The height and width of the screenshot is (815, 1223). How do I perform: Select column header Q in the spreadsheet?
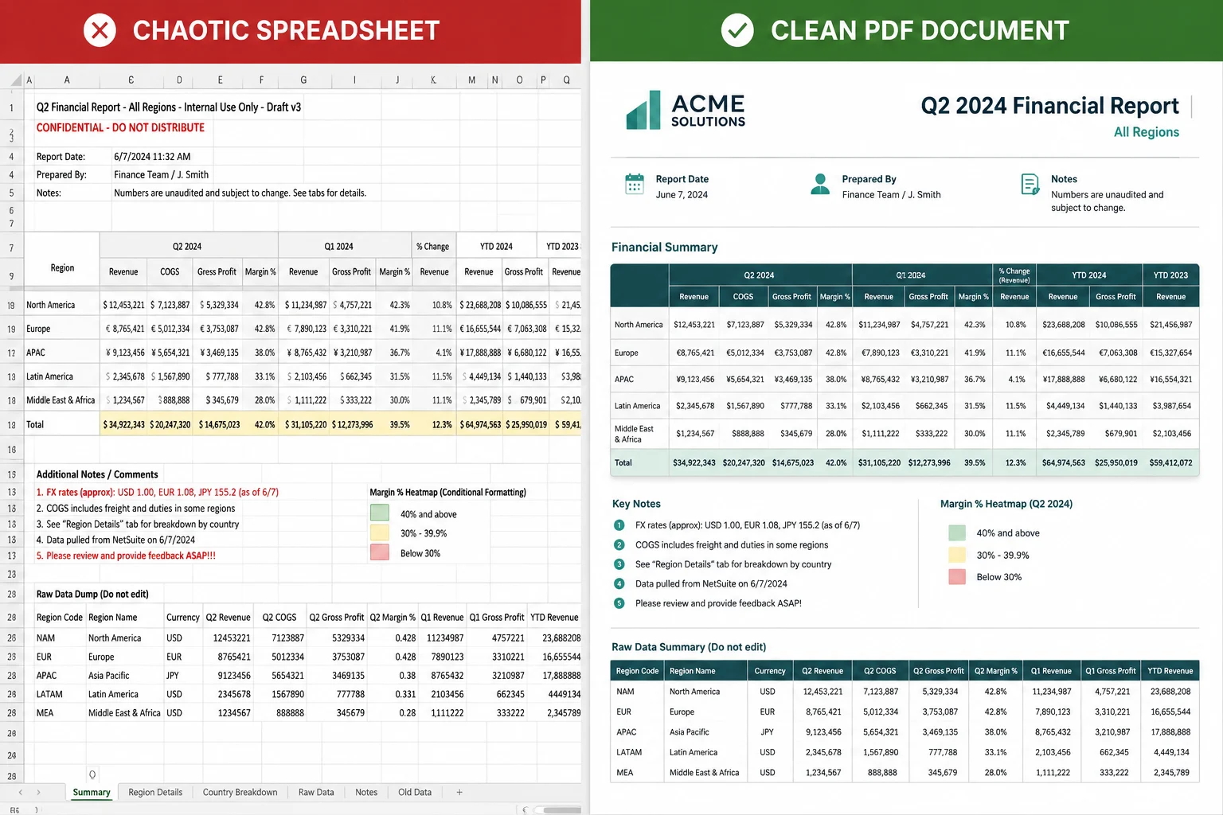pos(566,80)
